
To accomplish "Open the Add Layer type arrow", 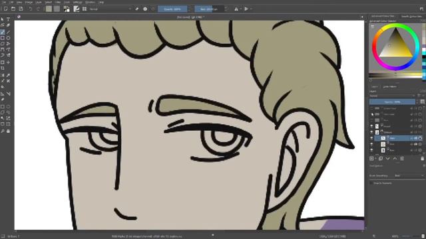I will 375,159.
